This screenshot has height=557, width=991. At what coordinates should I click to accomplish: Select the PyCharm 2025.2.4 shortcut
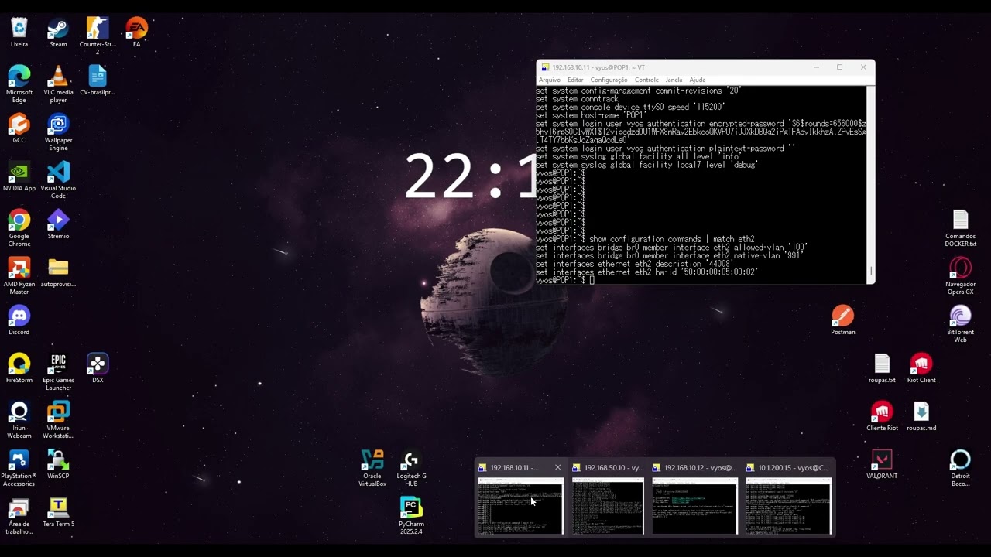[x=411, y=516]
